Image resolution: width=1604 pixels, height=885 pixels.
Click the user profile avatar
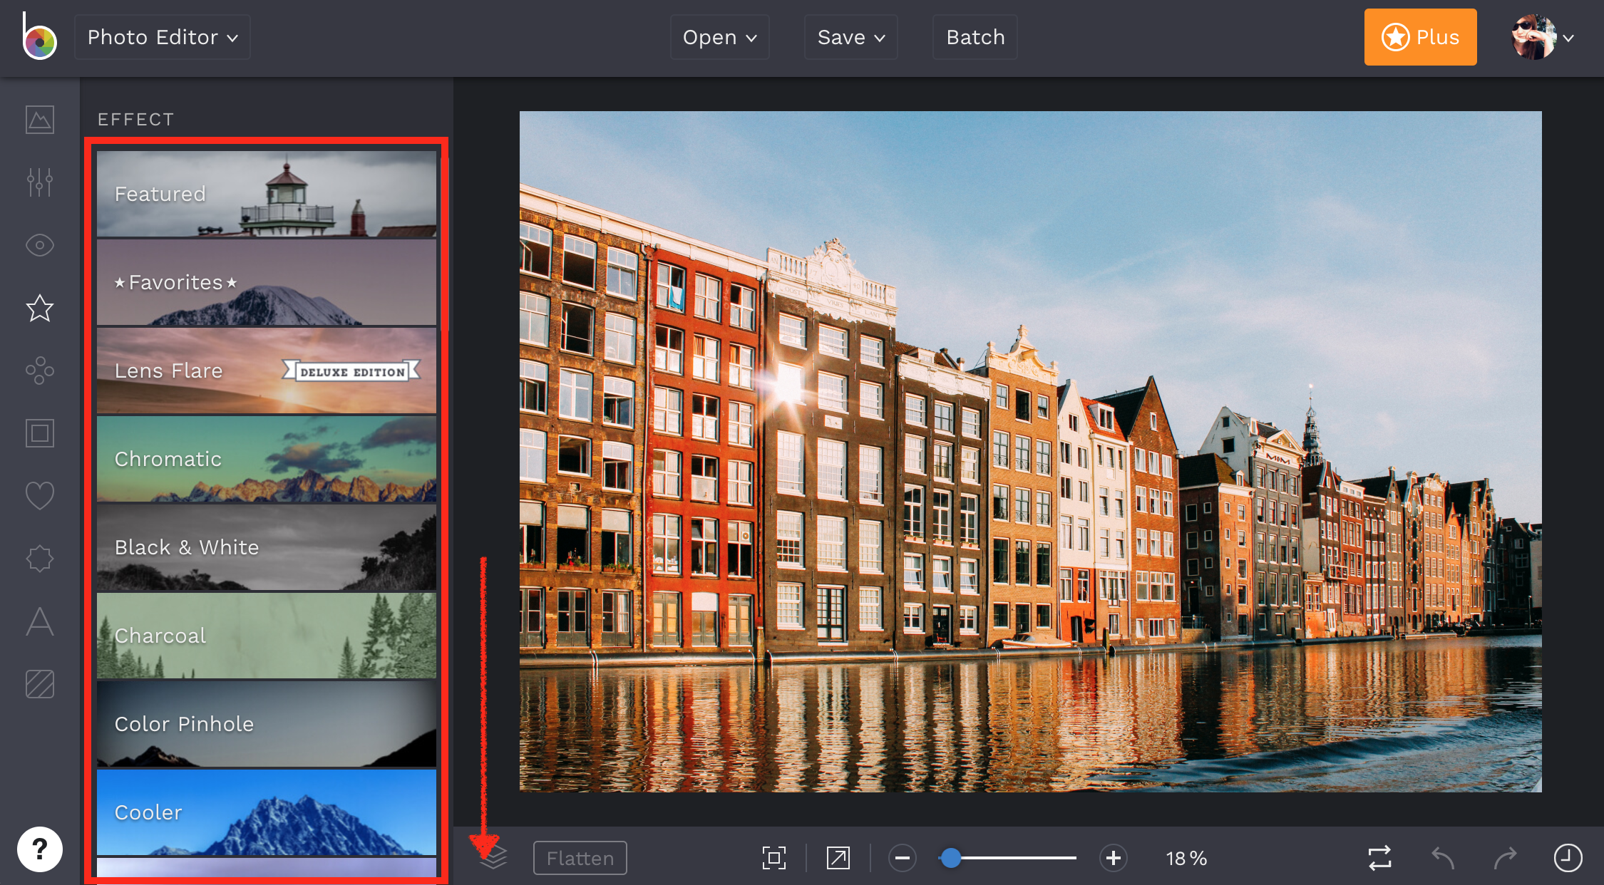pos(1533,37)
